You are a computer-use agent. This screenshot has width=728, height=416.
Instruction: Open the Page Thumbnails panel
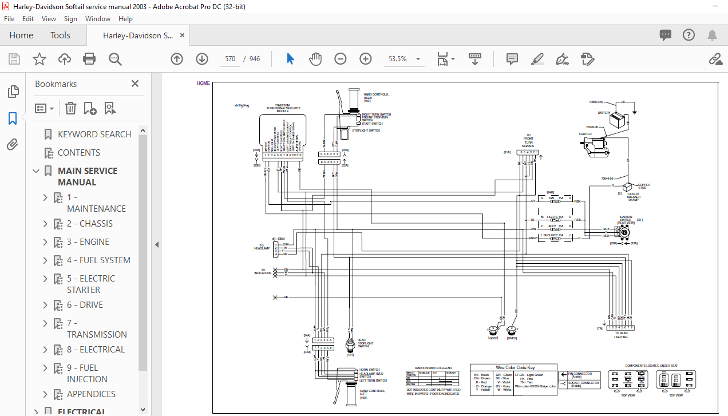point(13,92)
